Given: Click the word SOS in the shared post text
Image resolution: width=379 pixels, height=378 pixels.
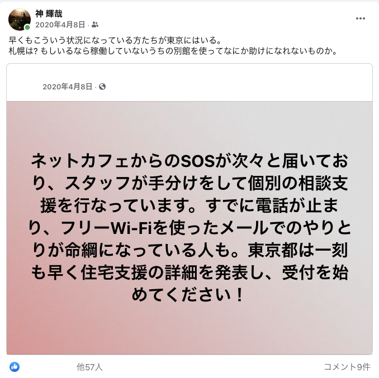Looking at the screenshot, I should click(198, 161).
